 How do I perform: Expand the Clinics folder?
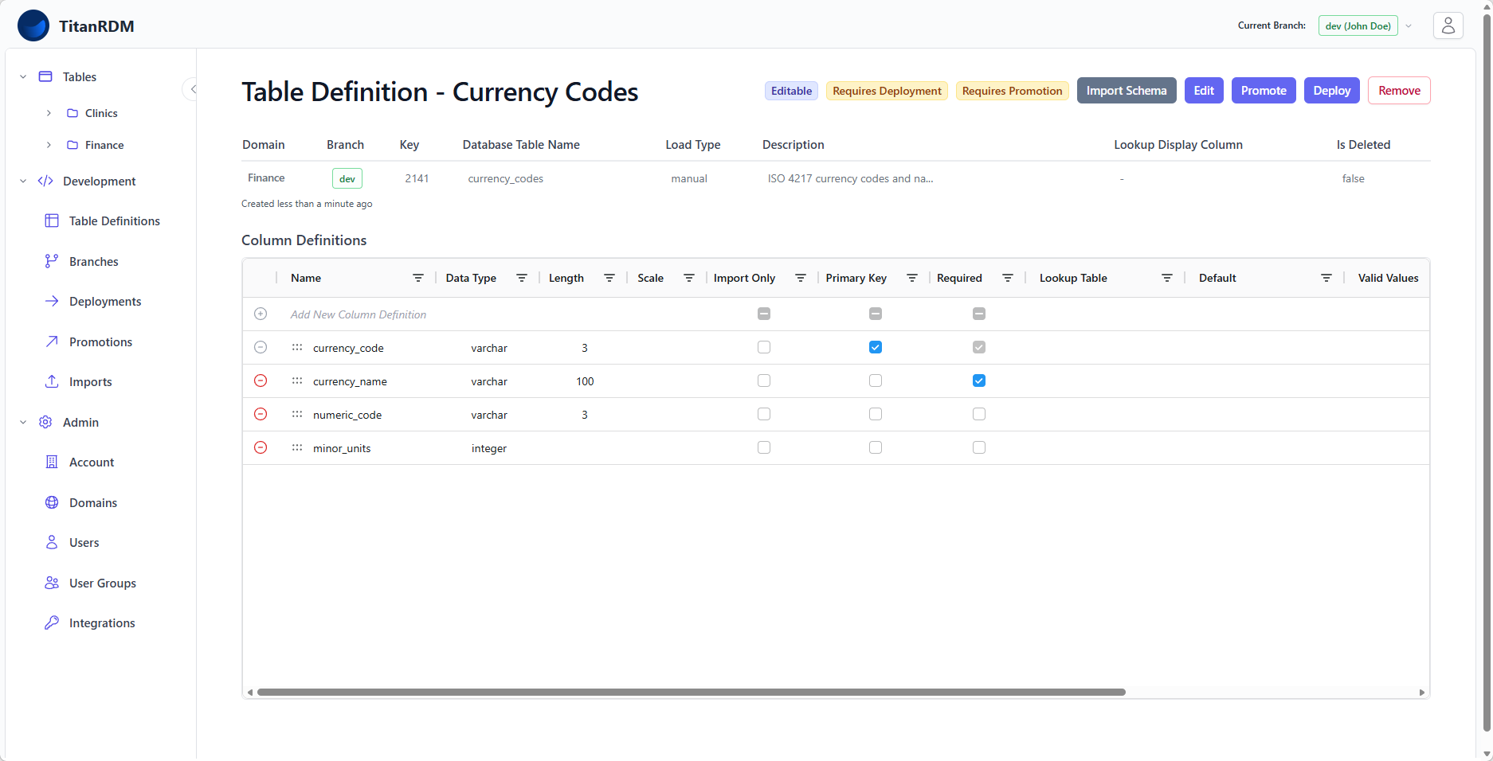coord(49,113)
